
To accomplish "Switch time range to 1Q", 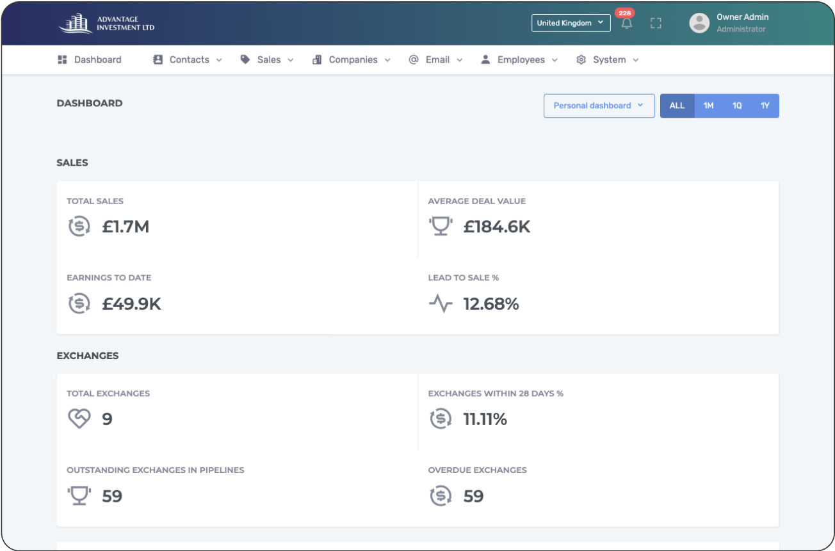I will (737, 106).
